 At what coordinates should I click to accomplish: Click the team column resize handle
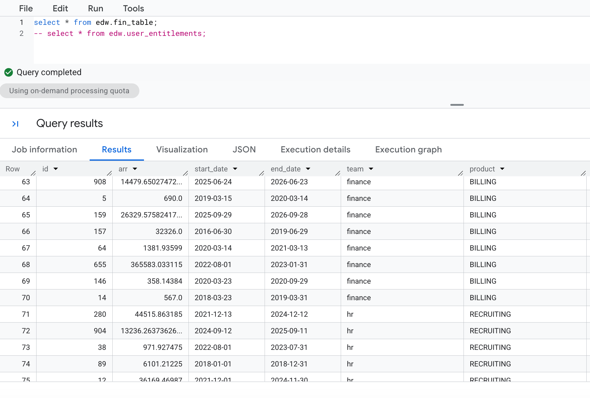click(x=460, y=173)
